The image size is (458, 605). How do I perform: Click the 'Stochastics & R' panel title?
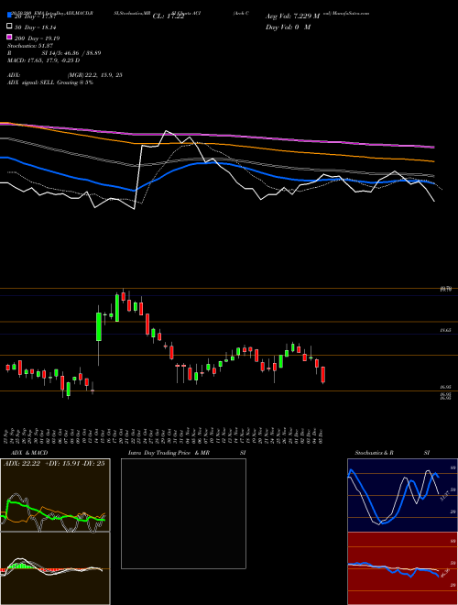tap(375, 453)
